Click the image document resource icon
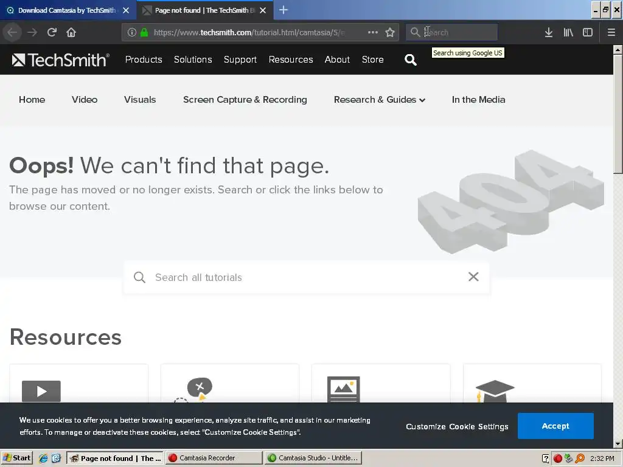Image resolution: width=623 pixels, height=467 pixels. pyautogui.click(x=343, y=390)
